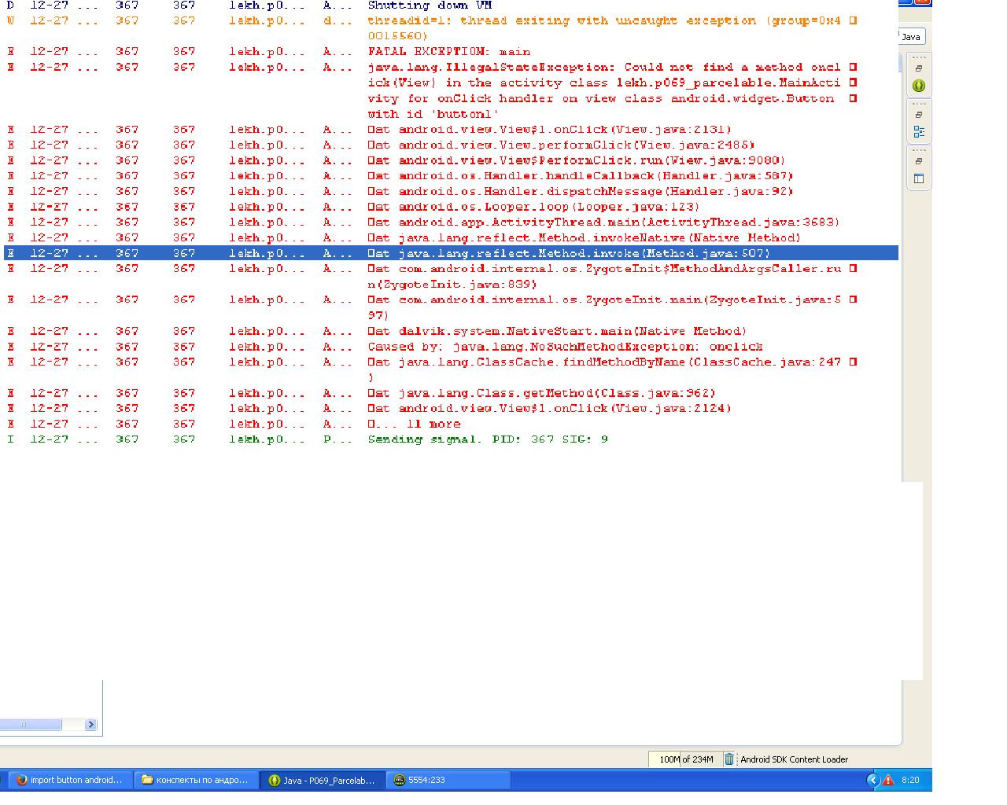
Task: Select the 'FATAL EXCEPTION: main' log row
Action: 451,51
